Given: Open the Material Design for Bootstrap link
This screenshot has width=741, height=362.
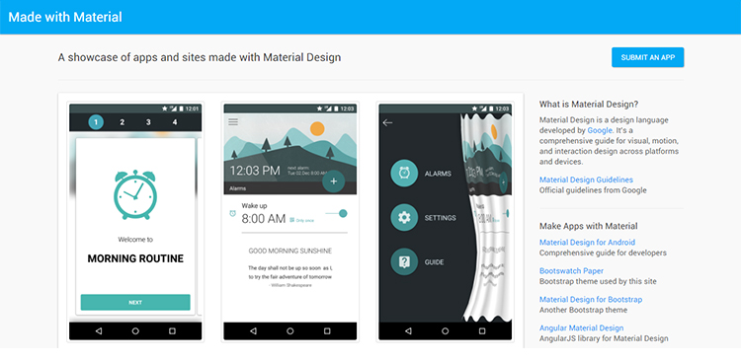Looking at the screenshot, I should point(591,299).
